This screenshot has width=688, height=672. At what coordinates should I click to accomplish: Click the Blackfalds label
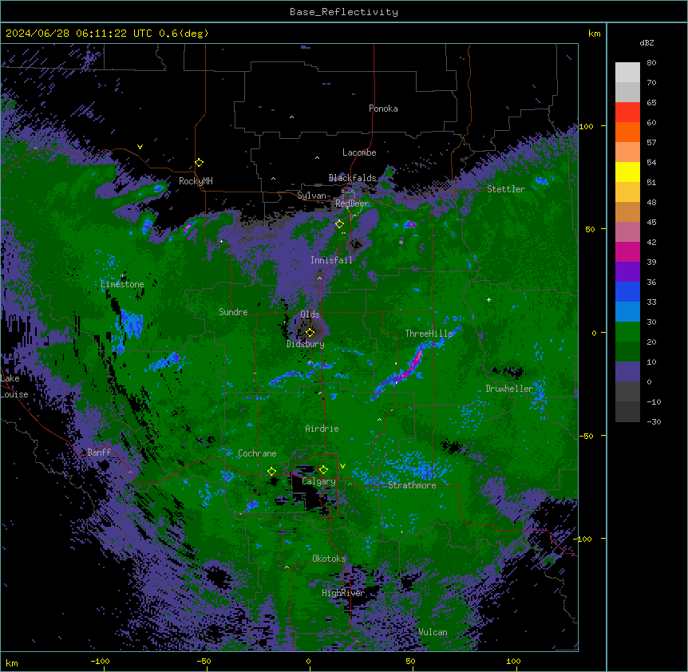tap(352, 178)
